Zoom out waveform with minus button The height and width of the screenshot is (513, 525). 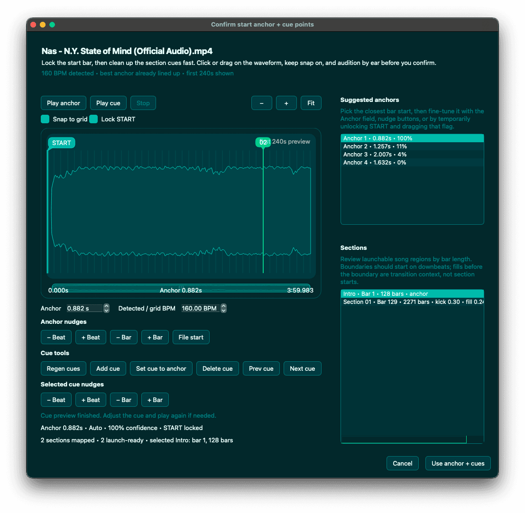click(261, 103)
